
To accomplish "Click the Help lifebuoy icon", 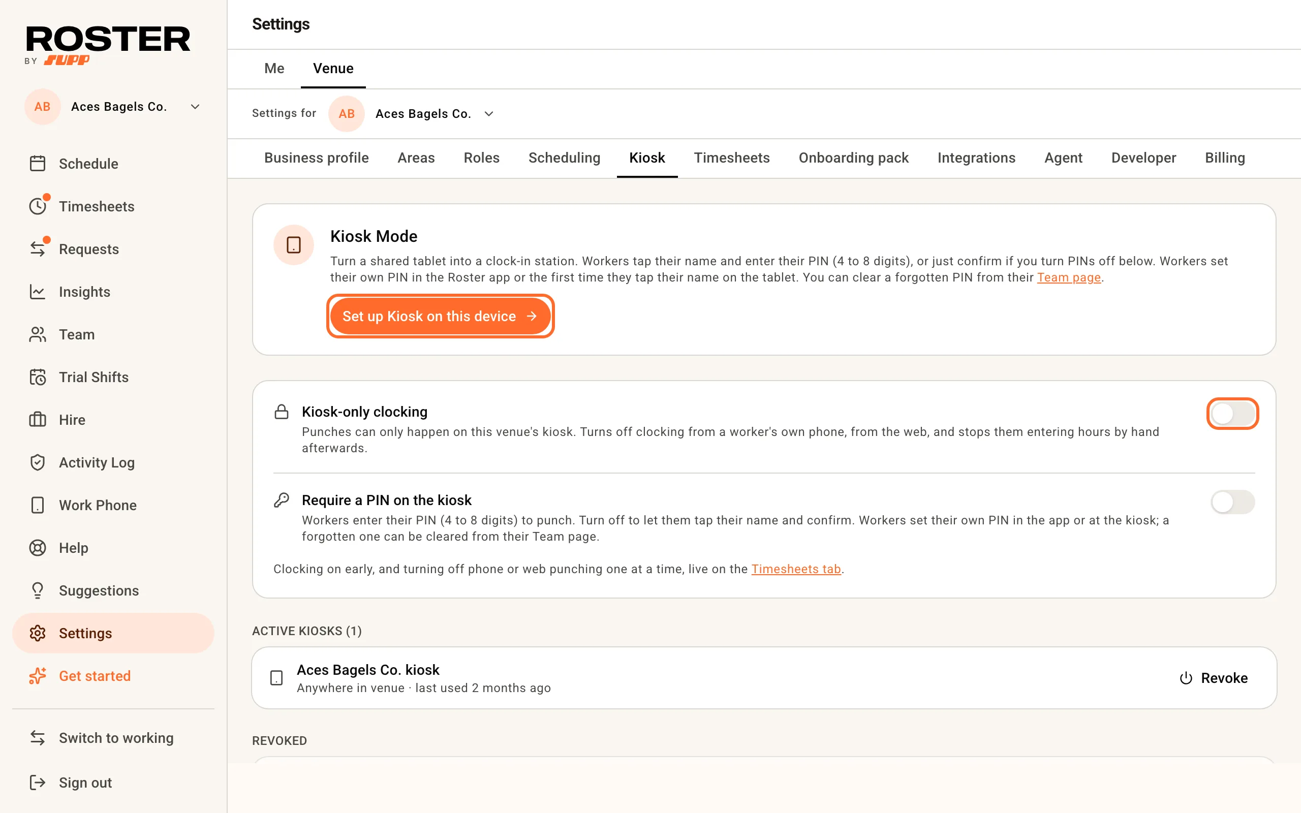I will point(38,548).
